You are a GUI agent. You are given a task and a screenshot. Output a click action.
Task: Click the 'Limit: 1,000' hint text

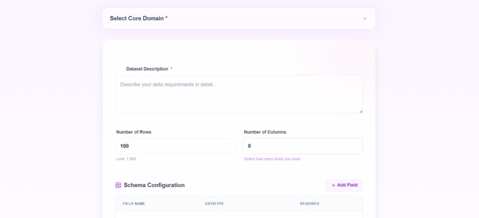[x=126, y=159]
